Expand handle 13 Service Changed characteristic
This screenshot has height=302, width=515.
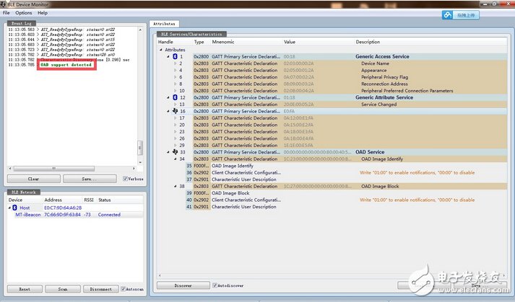coord(174,105)
